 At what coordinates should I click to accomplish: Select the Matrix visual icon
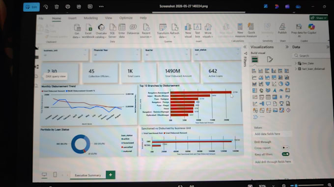pos(275,97)
